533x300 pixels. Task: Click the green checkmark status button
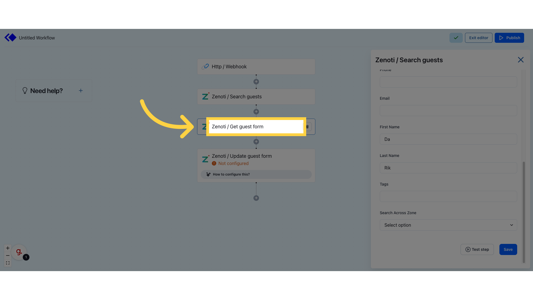click(456, 38)
